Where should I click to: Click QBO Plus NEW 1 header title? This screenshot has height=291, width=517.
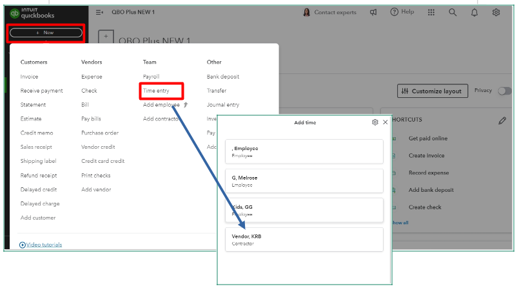133,12
